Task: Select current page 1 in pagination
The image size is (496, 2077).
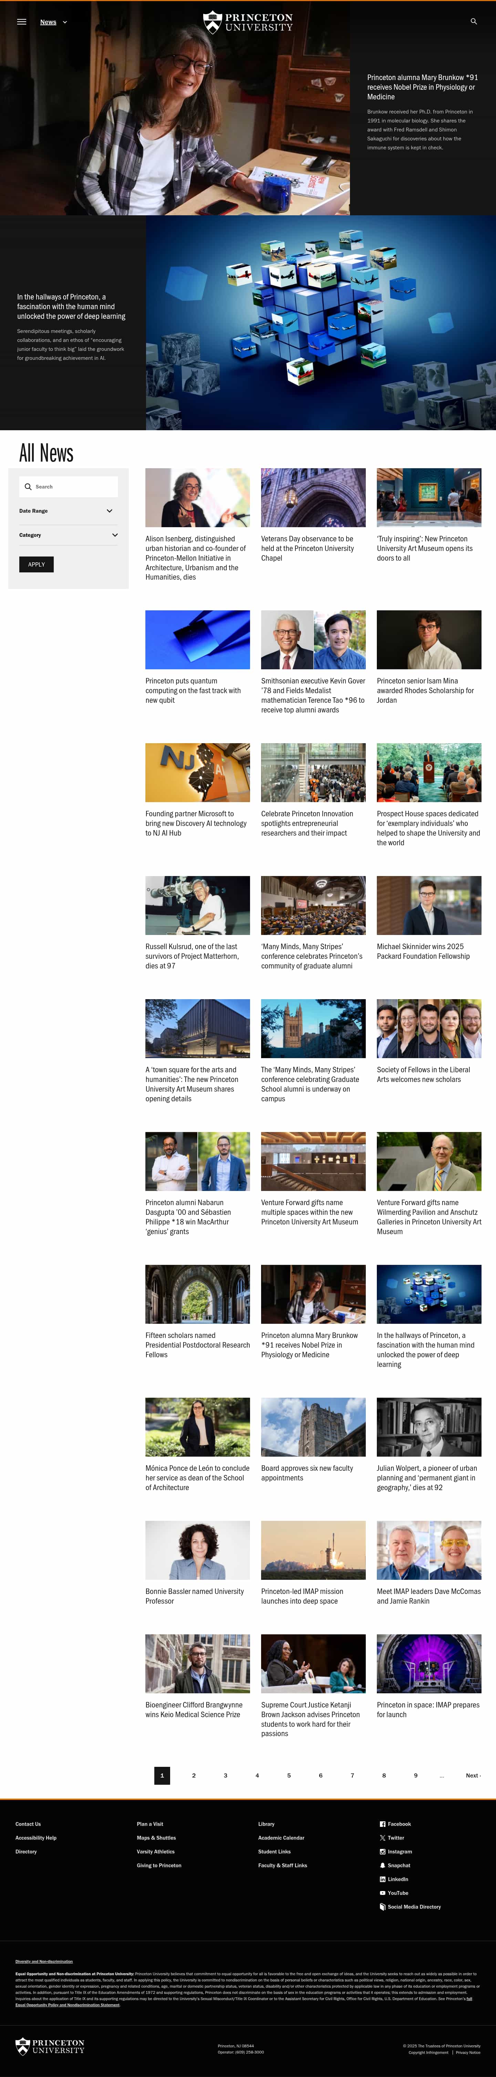Action: (x=162, y=1775)
